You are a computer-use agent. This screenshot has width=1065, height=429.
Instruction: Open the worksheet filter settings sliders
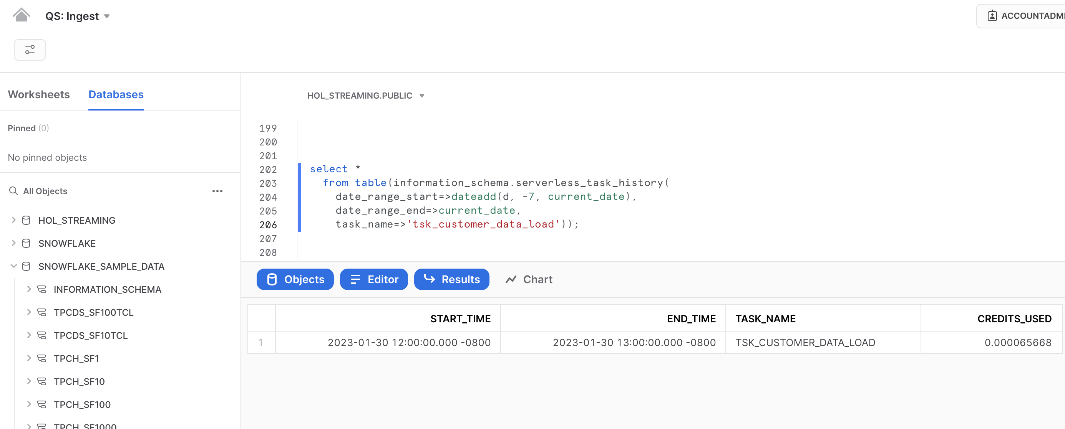[30, 49]
